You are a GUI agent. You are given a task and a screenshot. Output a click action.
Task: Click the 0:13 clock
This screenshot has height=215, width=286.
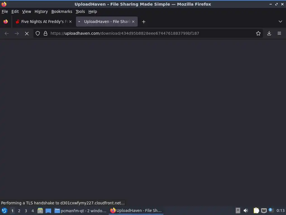(x=280, y=211)
